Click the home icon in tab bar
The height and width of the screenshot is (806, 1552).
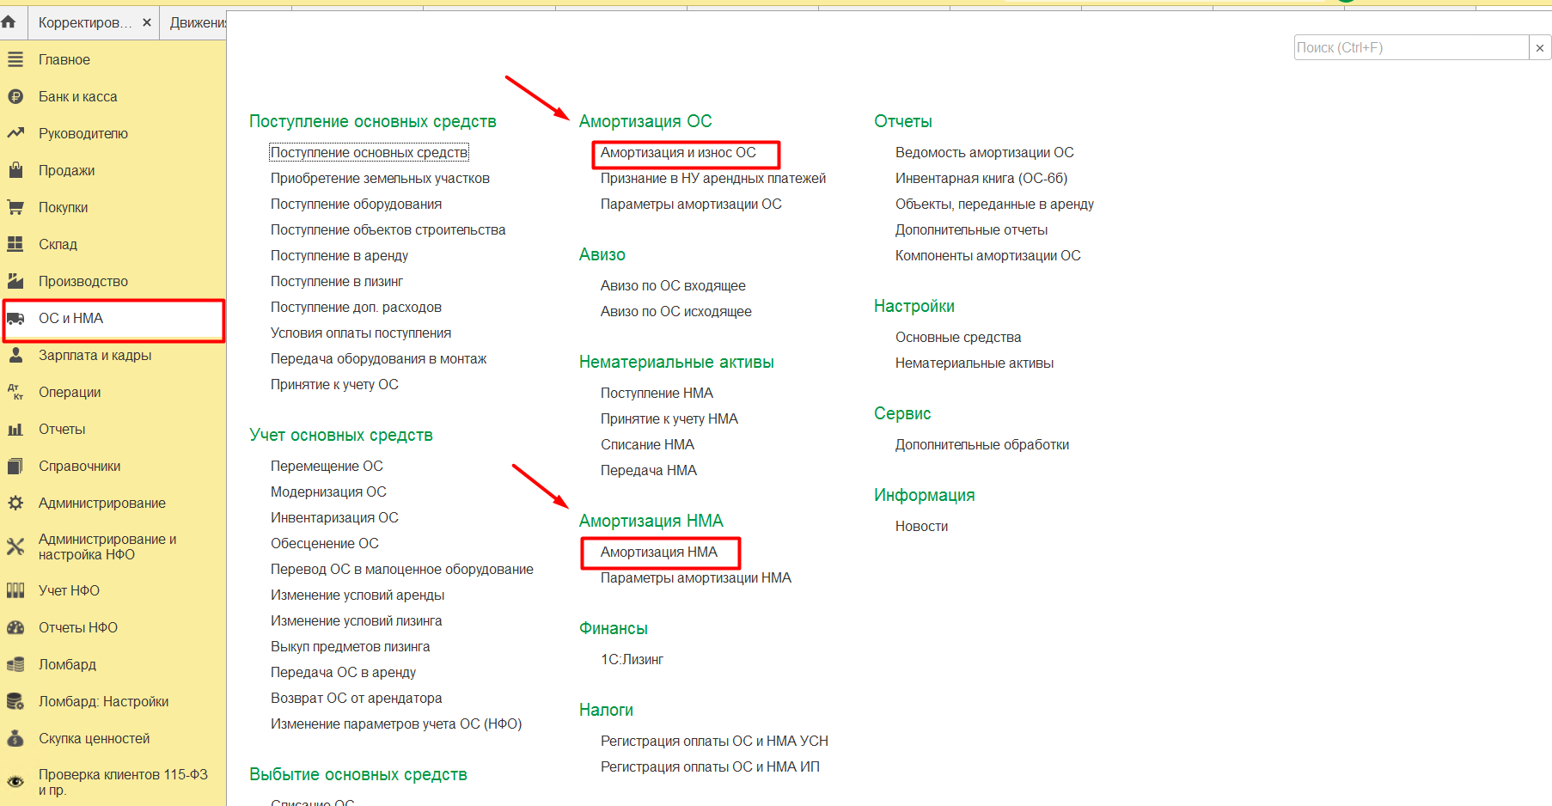click(x=9, y=22)
